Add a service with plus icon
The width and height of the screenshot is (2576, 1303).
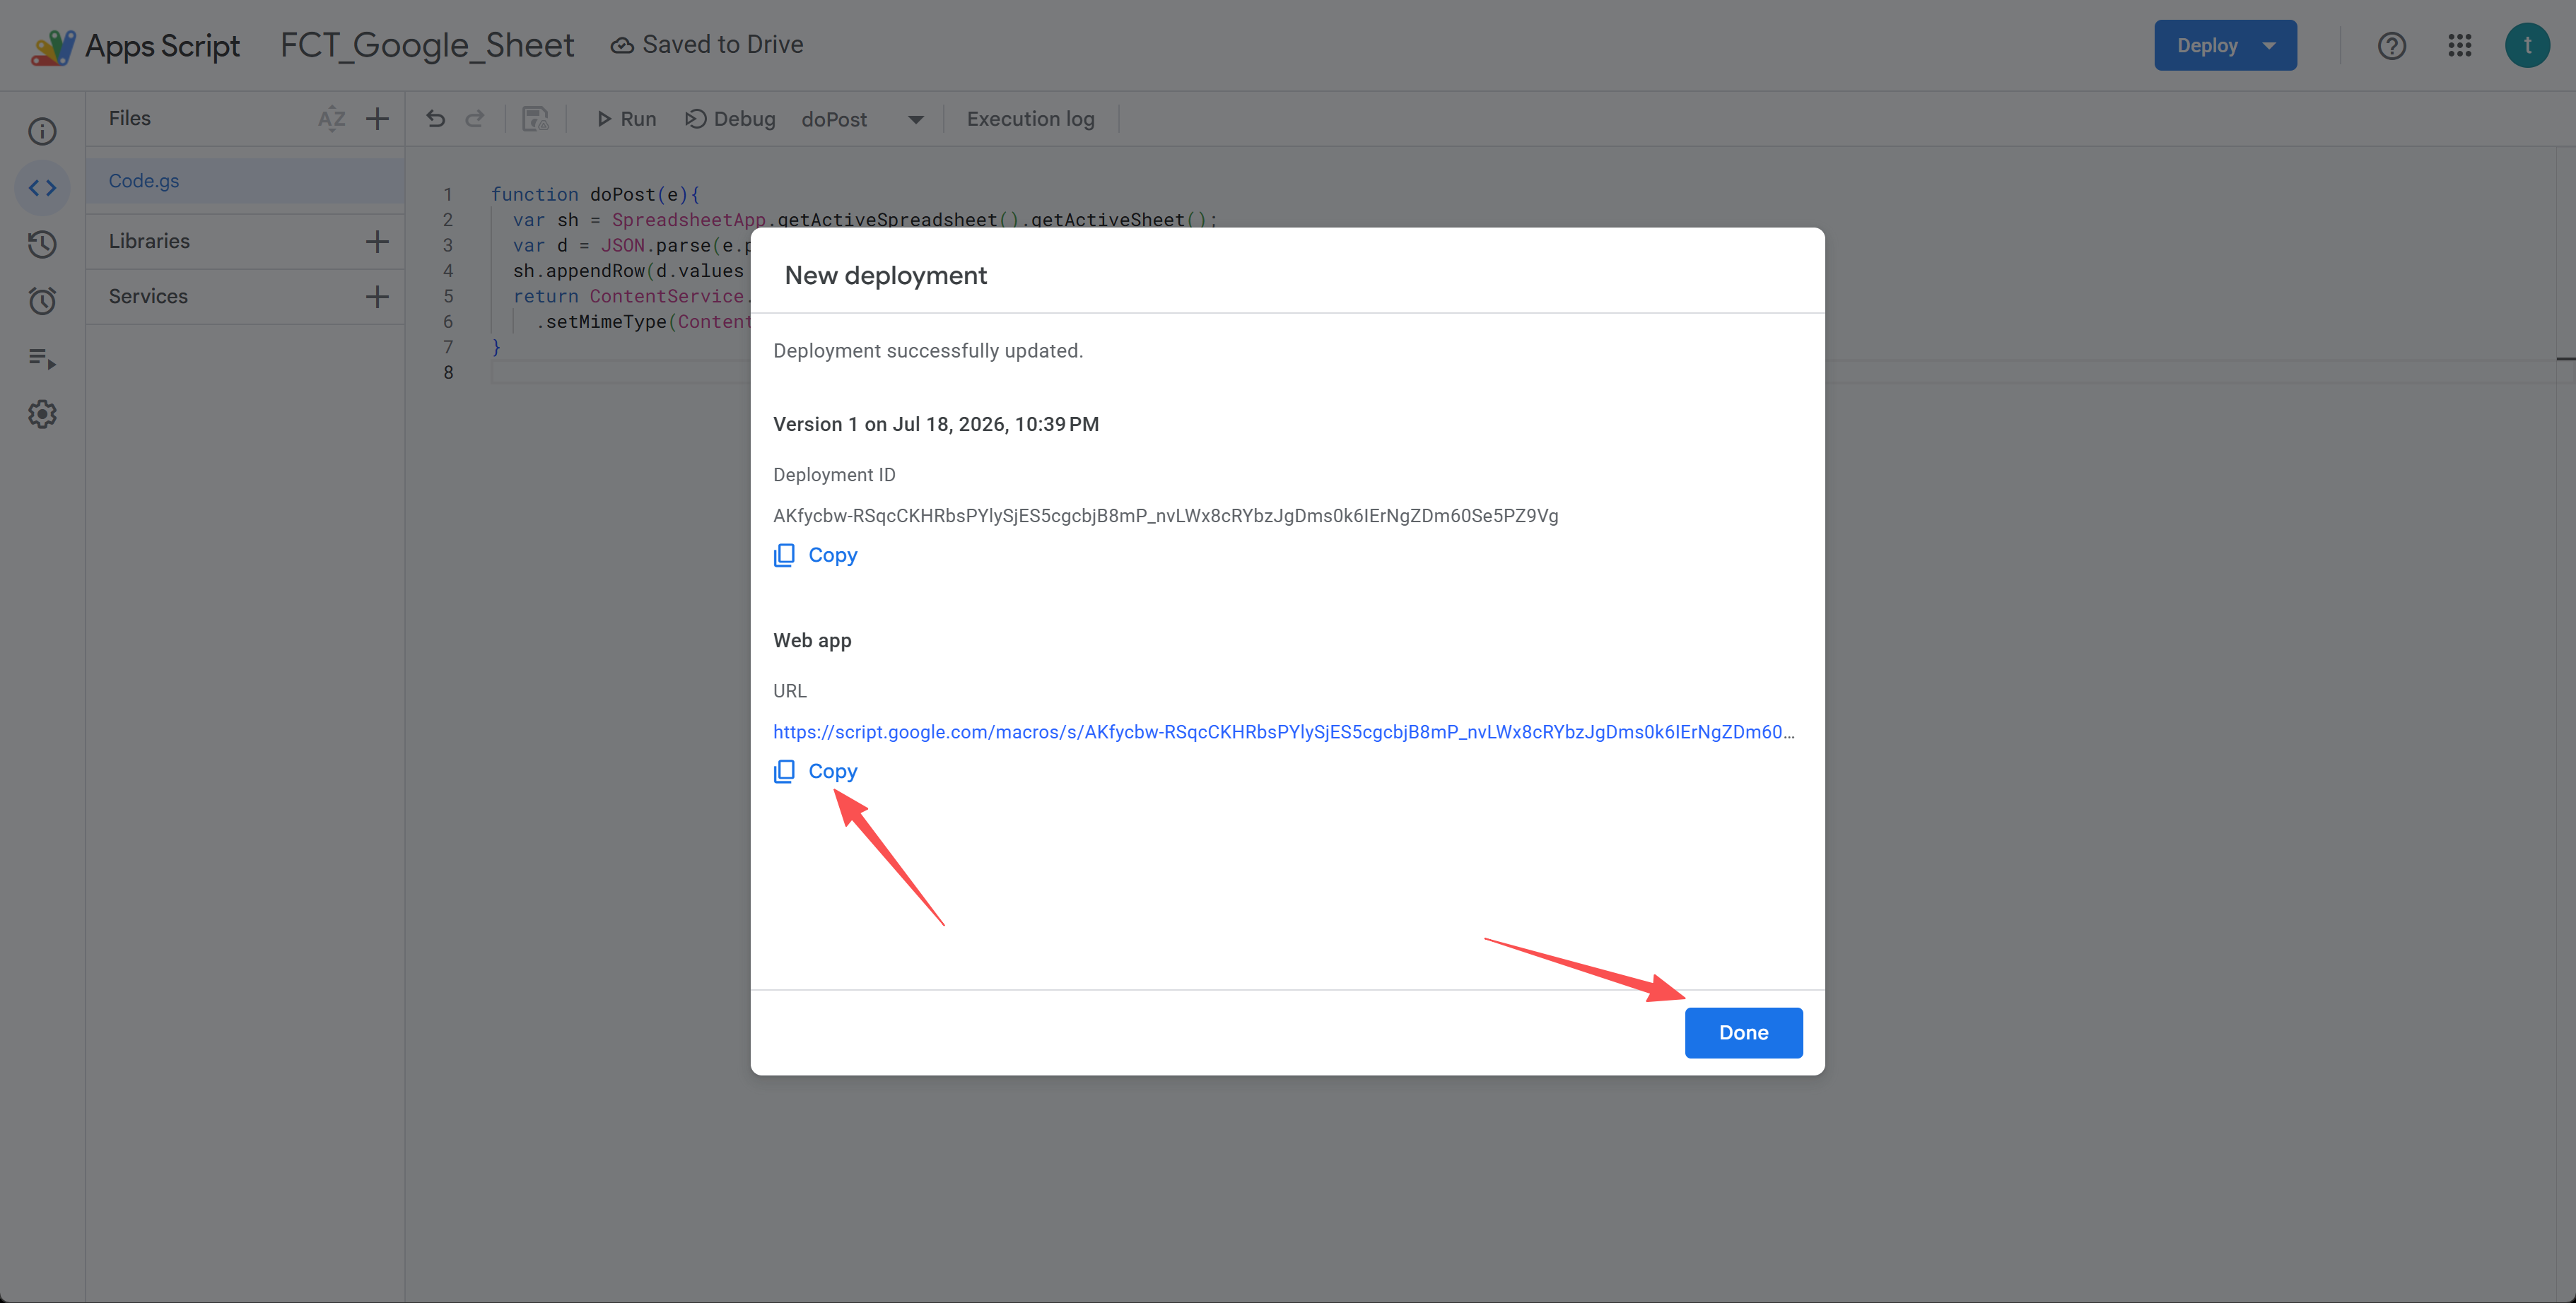point(377,297)
